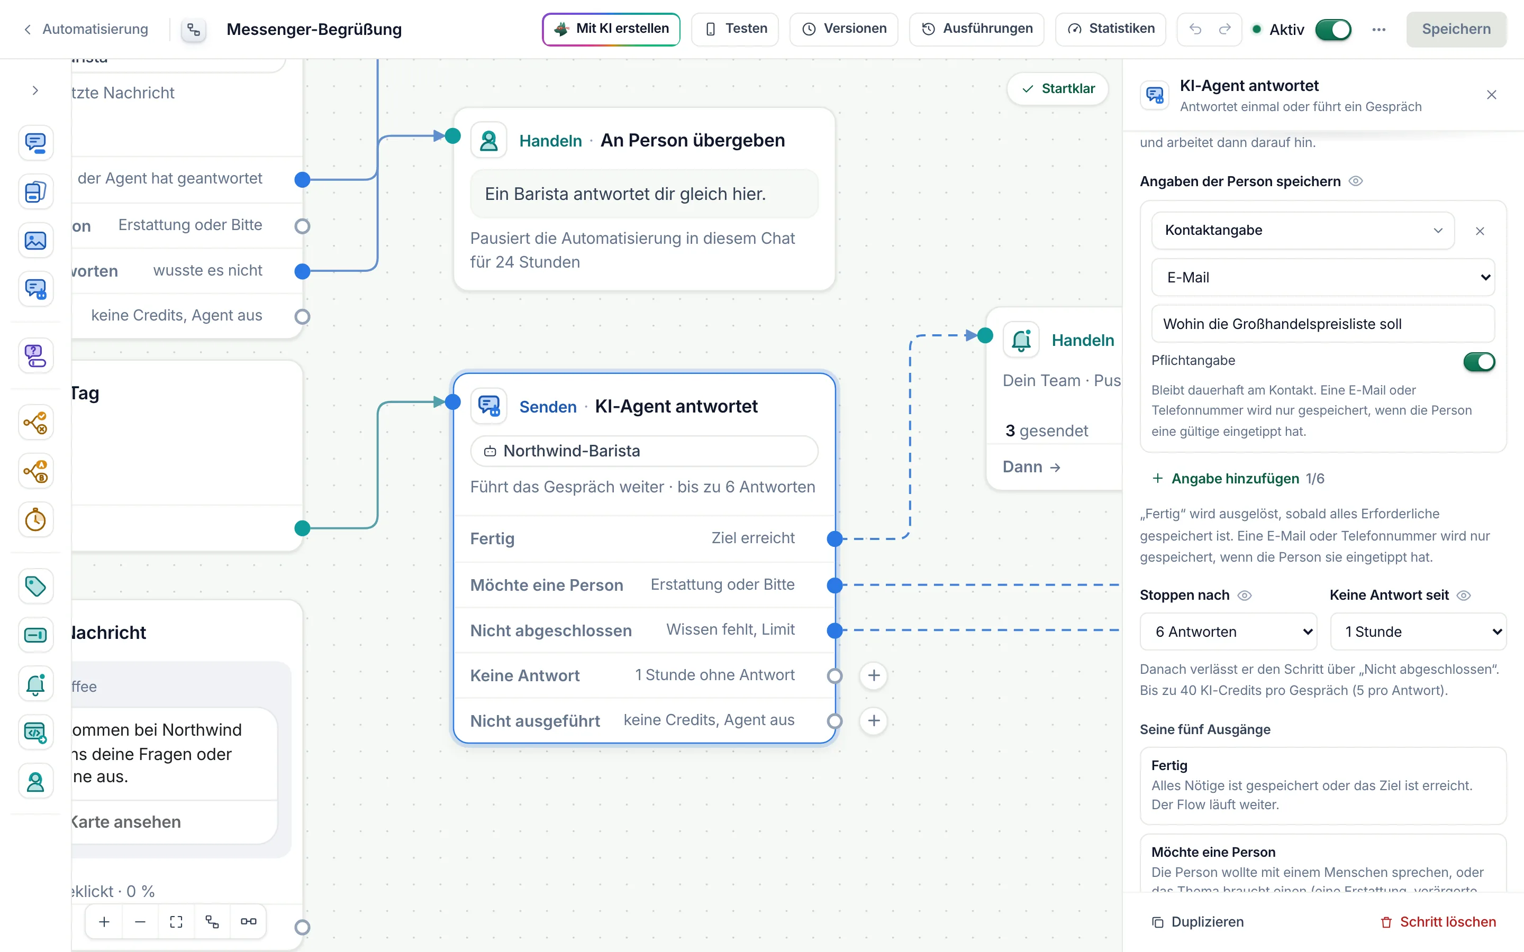This screenshot has height=952, width=1524.
Task: Disable the Pflichtangabe toggle
Action: pyautogui.click(x=1478, y=361)
